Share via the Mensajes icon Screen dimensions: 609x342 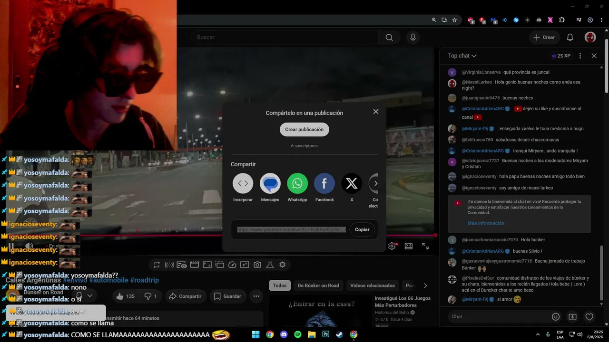tap(270, 183)
